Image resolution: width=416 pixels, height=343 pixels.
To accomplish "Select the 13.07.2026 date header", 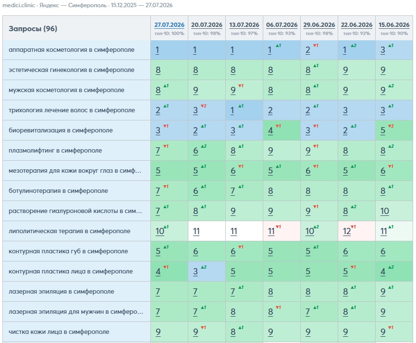I will (244, 25).
